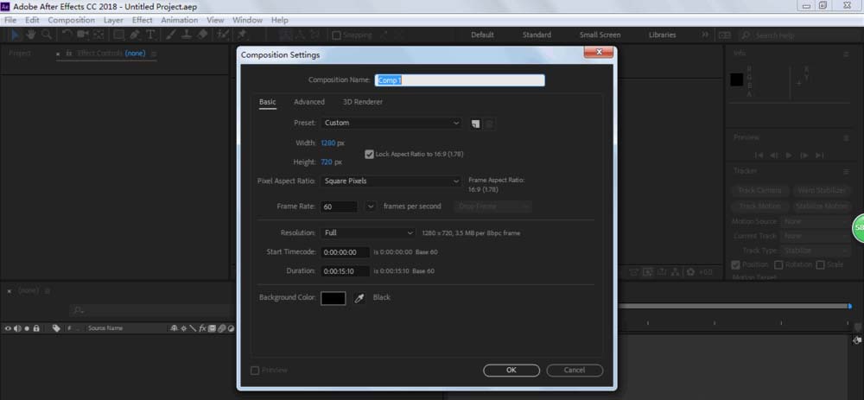Toggle the Preview checkbox in the dialog

click(255, 371)
